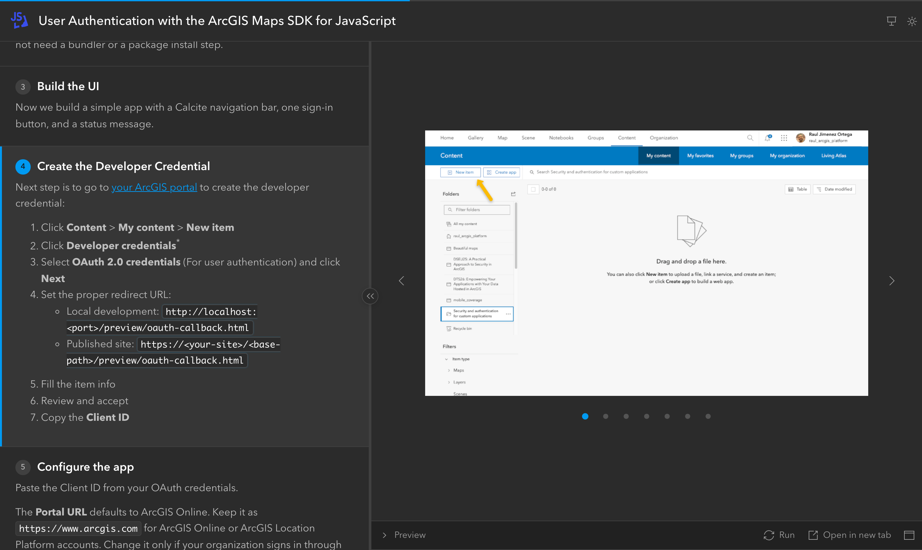Screen dimensions: 922x550
Task: Select the third carousel dot
Action: [x=626, y=416]
